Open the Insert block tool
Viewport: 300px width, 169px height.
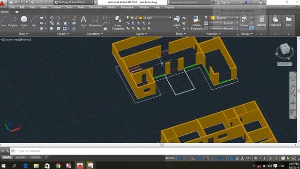177,21
